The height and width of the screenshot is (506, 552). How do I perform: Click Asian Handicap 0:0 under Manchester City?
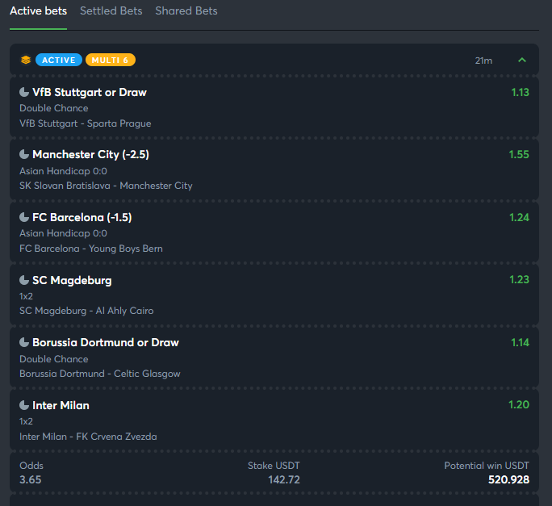coord(64,171)
